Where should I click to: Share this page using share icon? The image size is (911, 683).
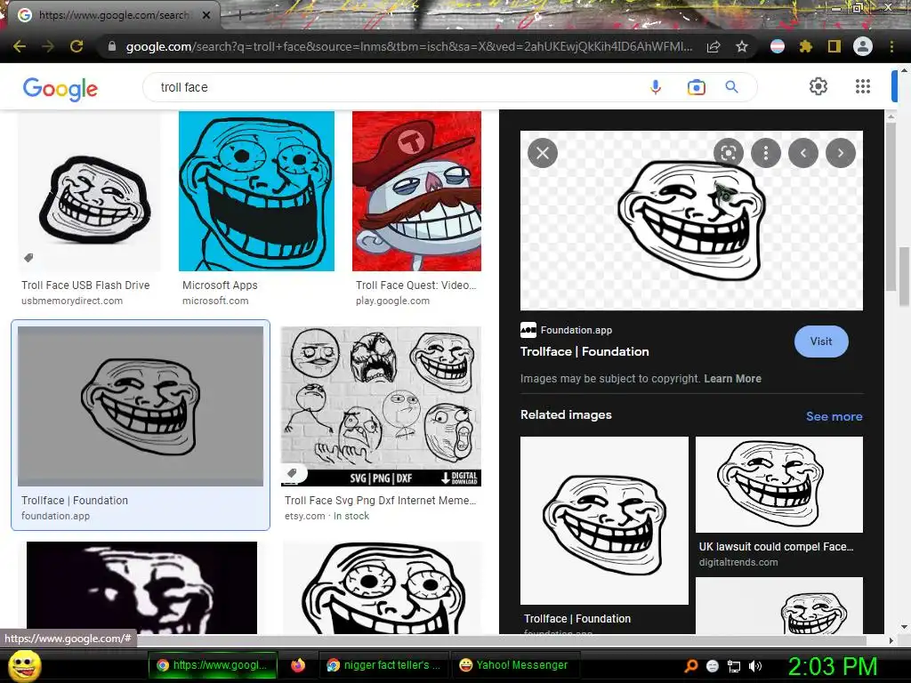coord(713,46)
